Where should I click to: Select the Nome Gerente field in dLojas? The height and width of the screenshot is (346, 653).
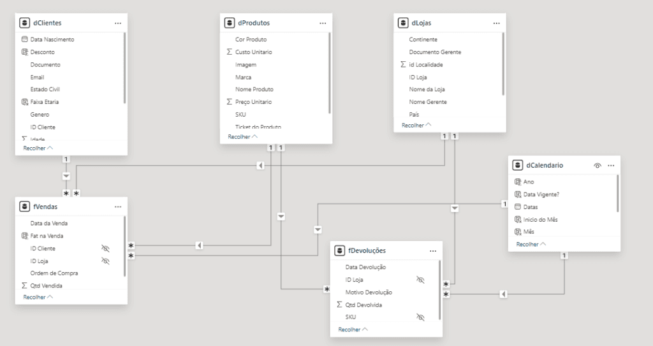tap(428, 102)
